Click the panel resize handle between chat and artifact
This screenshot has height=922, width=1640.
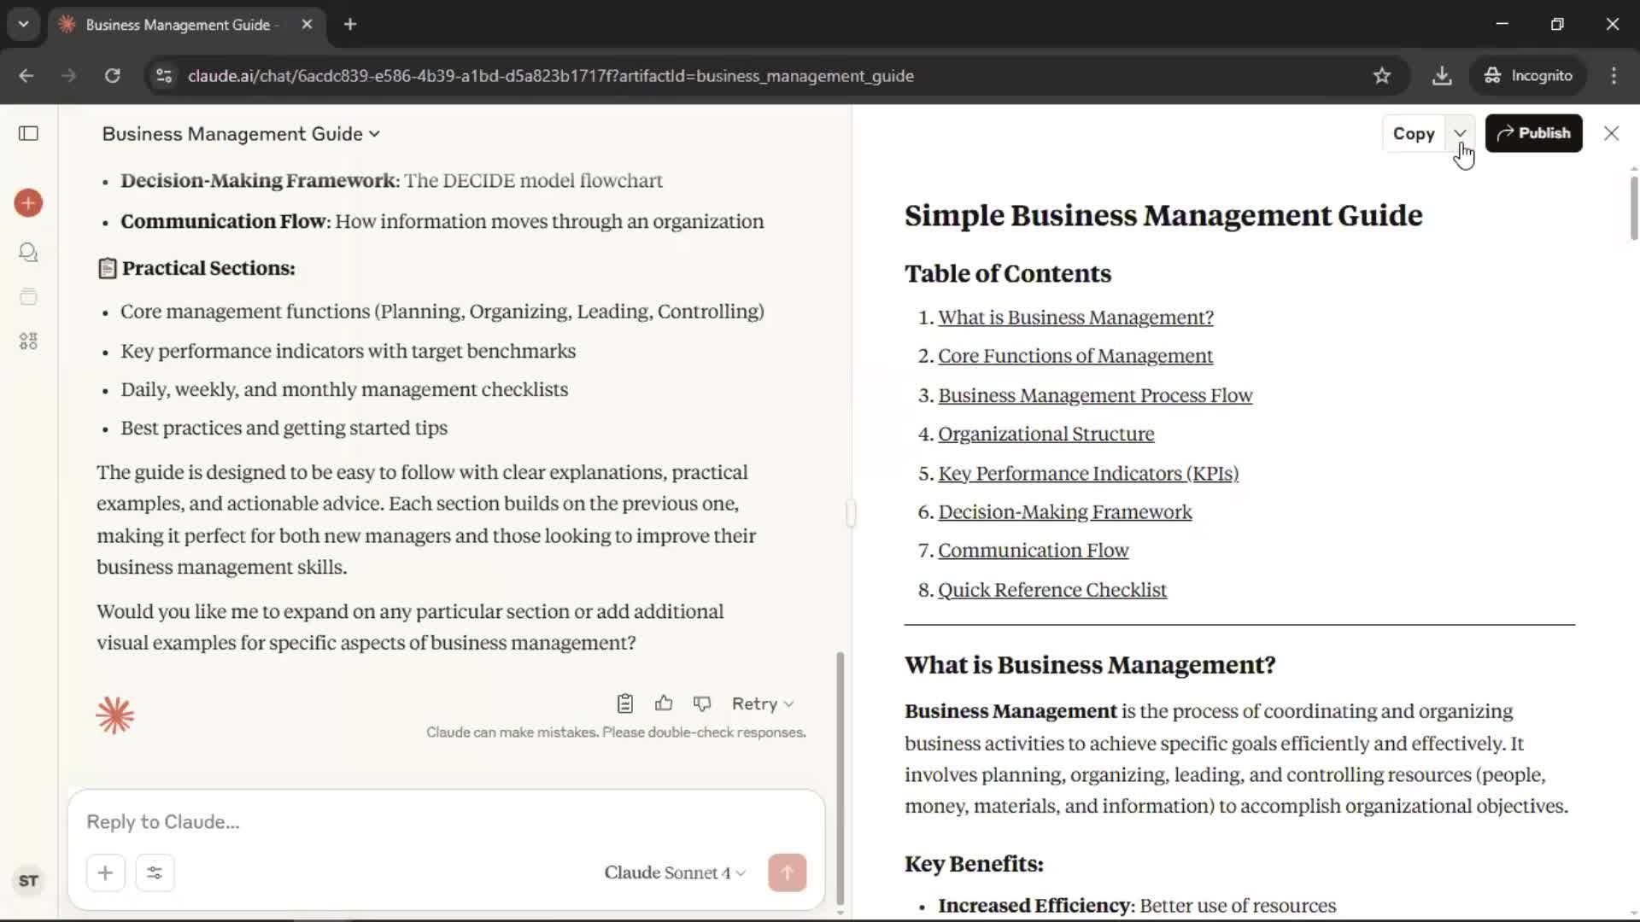(x=851, y=513)
